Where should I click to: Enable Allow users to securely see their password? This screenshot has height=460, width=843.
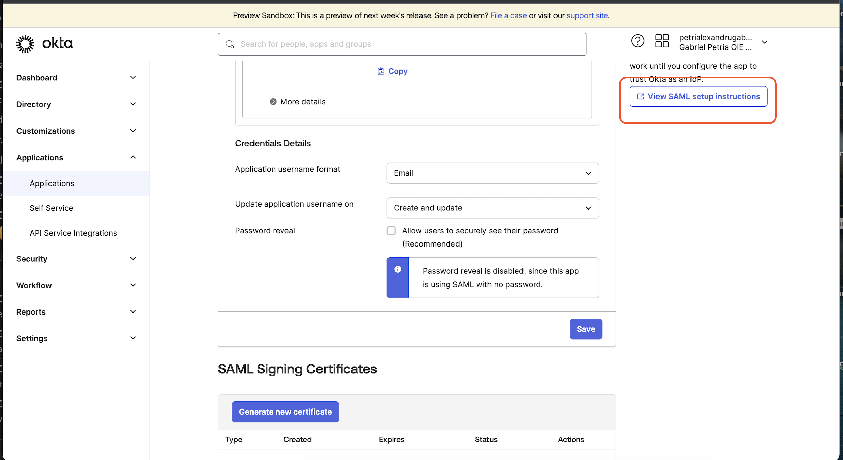click(391, 230)
